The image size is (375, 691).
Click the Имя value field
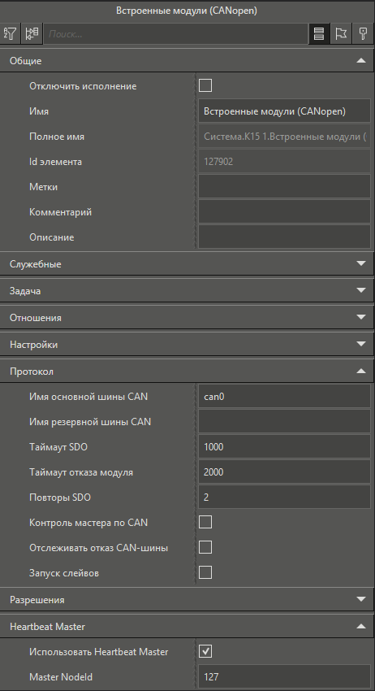tap(284, 111)
